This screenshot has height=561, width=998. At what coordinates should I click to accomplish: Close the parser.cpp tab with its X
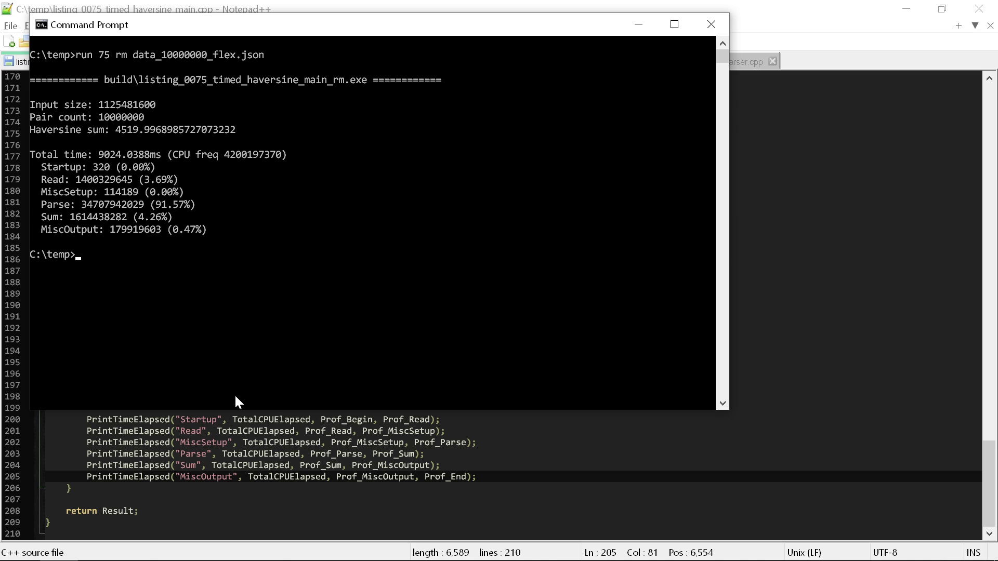tap(772, 61)
